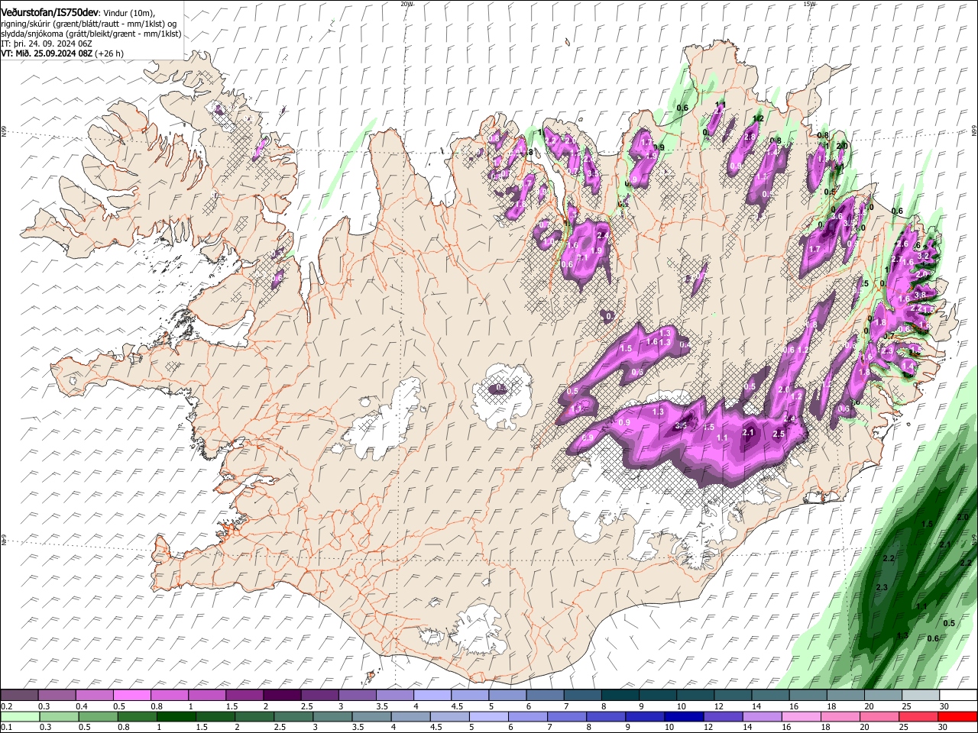
Task: Click the '0.1' label in the lower legend
Action: (x=6, y=727)
